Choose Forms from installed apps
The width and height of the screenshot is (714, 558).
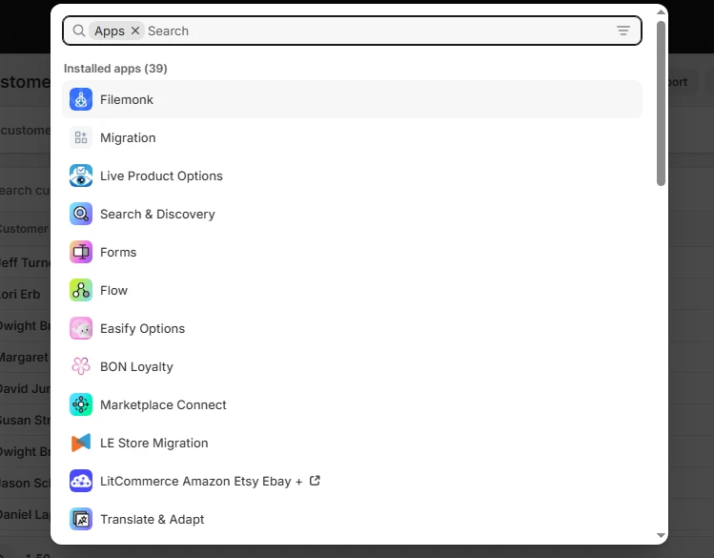[x=352, y=252]
